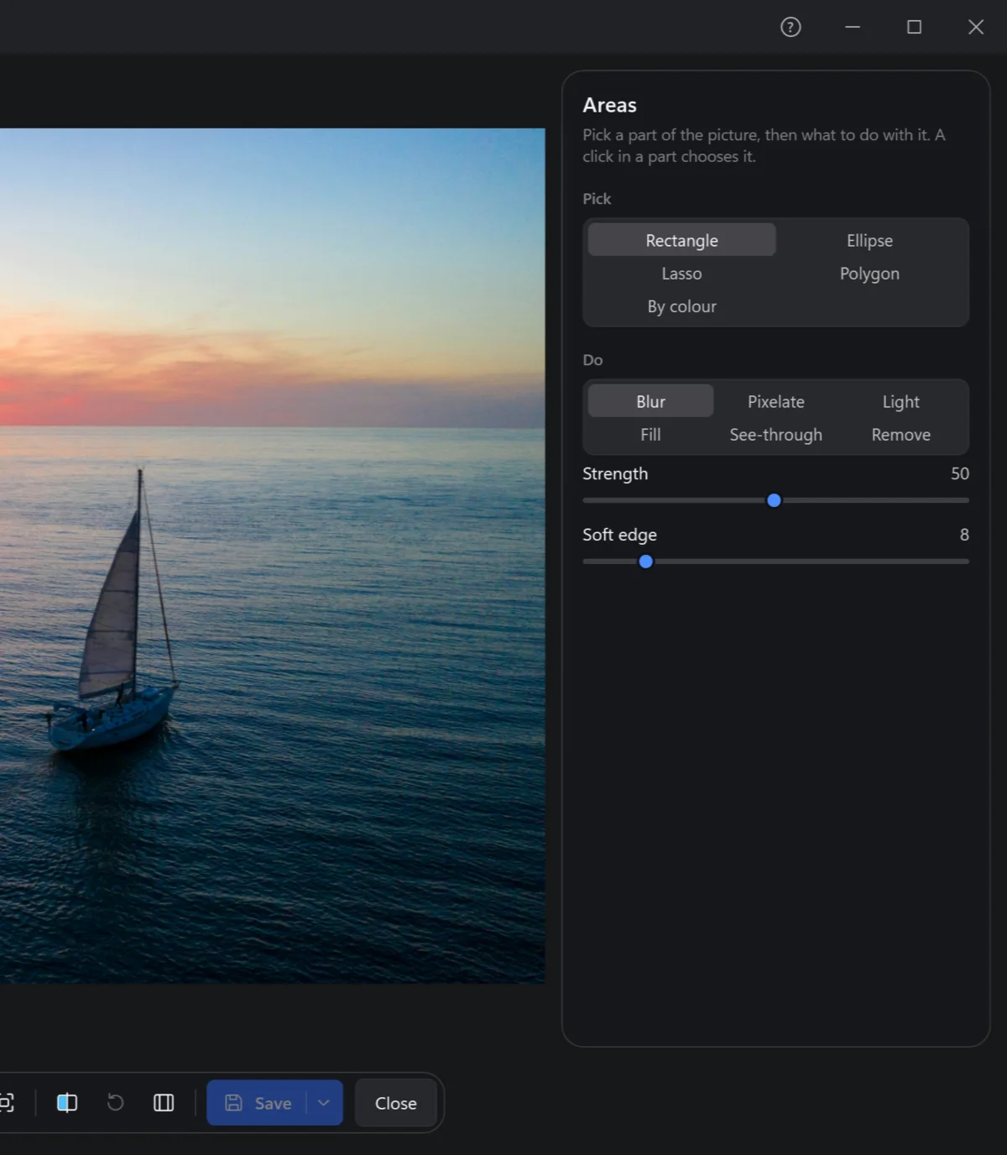Viewport: 1007px width, 1155px height.
Task: Click the Strength slider track
Action: click(x=775, y=500)
